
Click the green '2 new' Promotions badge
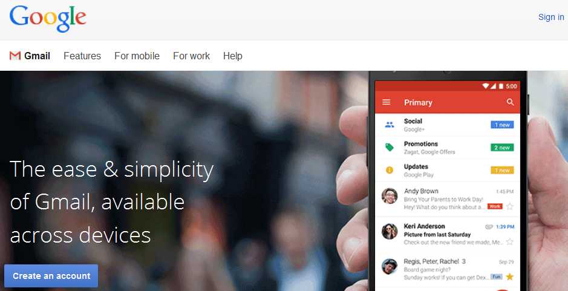[x=502, y=148]
